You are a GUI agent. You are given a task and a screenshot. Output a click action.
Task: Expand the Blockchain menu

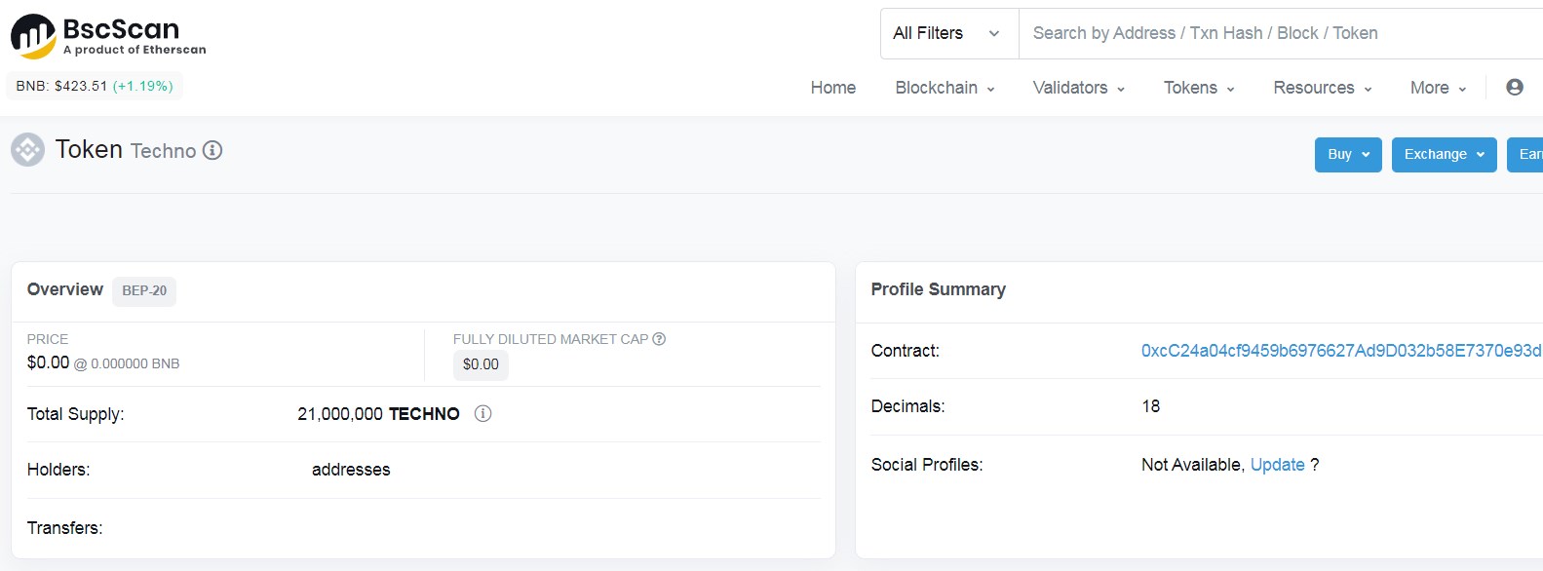pyautogui.click(x=945, y=88)
